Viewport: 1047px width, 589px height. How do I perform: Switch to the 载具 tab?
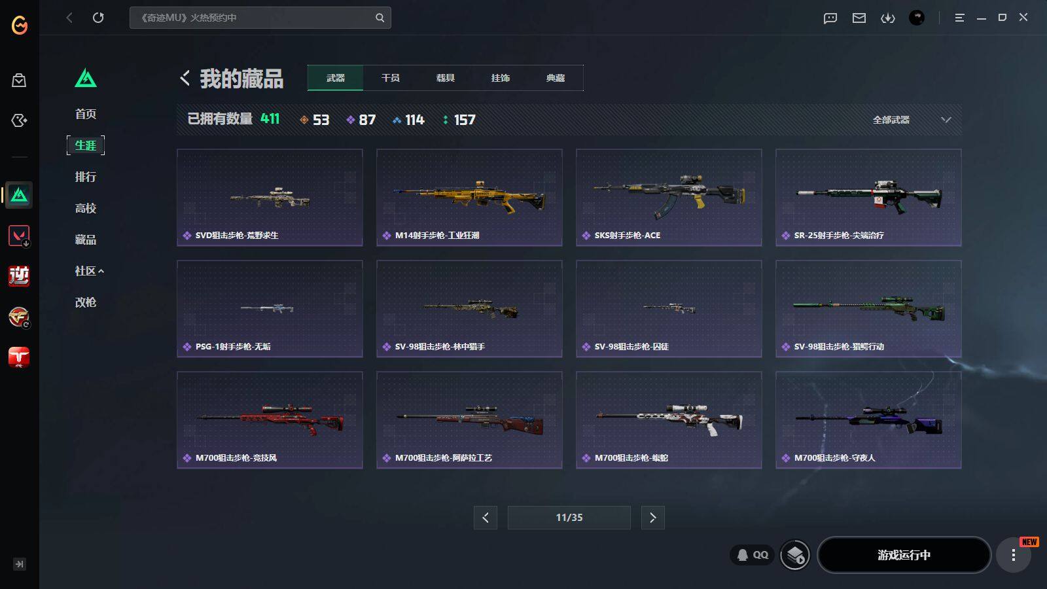[446, 78]
